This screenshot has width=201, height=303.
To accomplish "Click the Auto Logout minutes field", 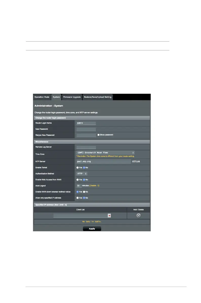I will (x=79, y=186).
